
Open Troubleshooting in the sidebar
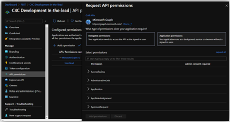click(18, 110)
